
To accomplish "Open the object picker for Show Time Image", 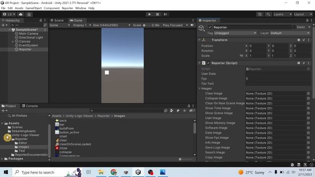I will pyautogui.click(x=309, y=108).
